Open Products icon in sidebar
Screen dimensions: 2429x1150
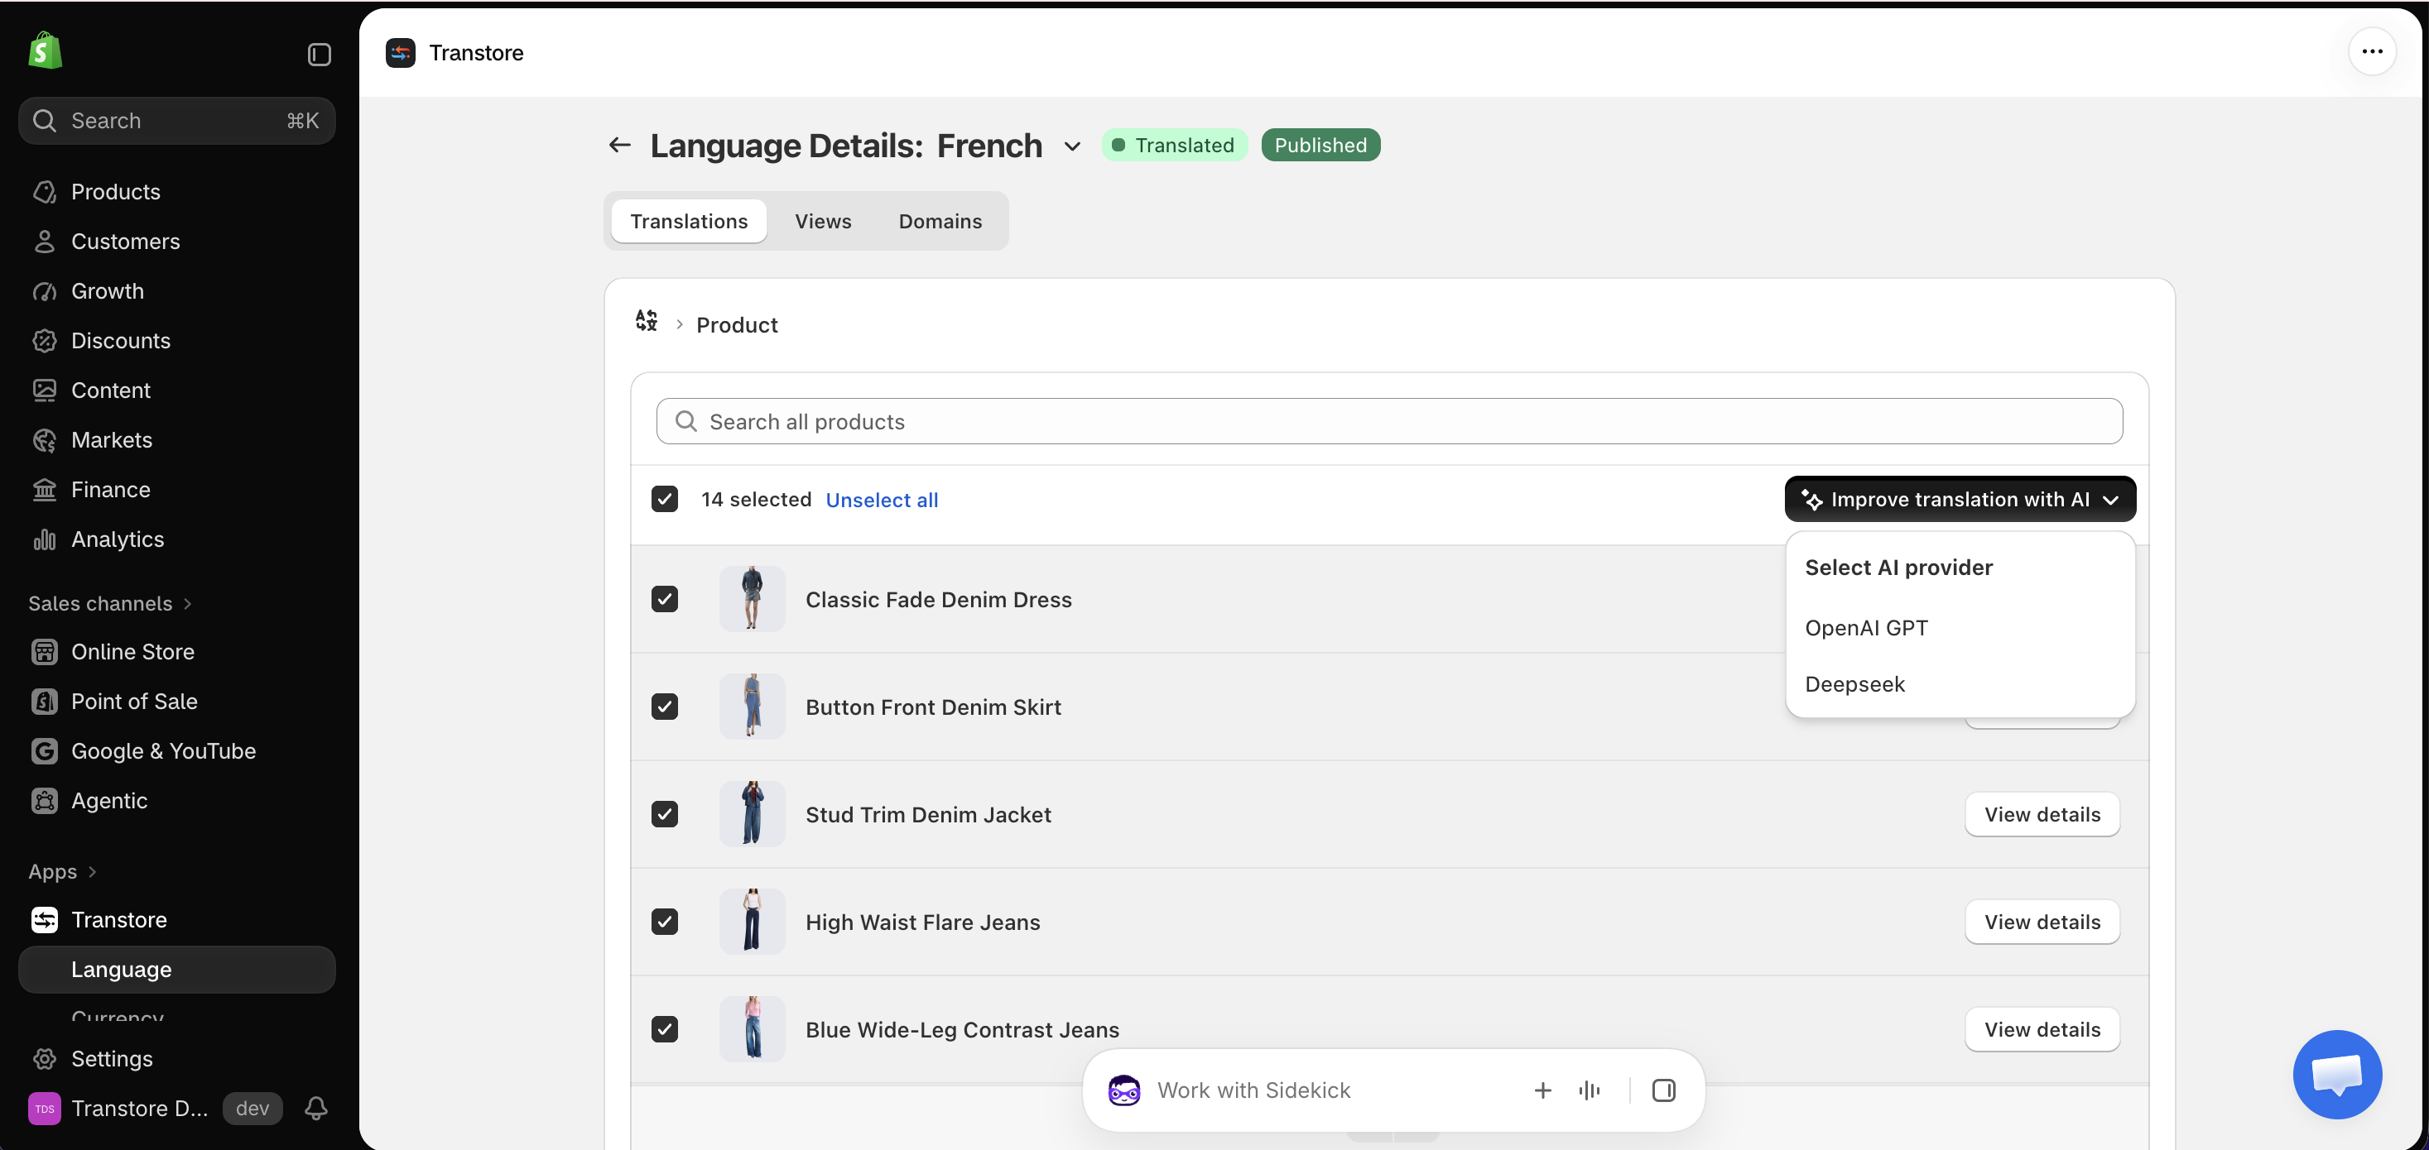45,191
